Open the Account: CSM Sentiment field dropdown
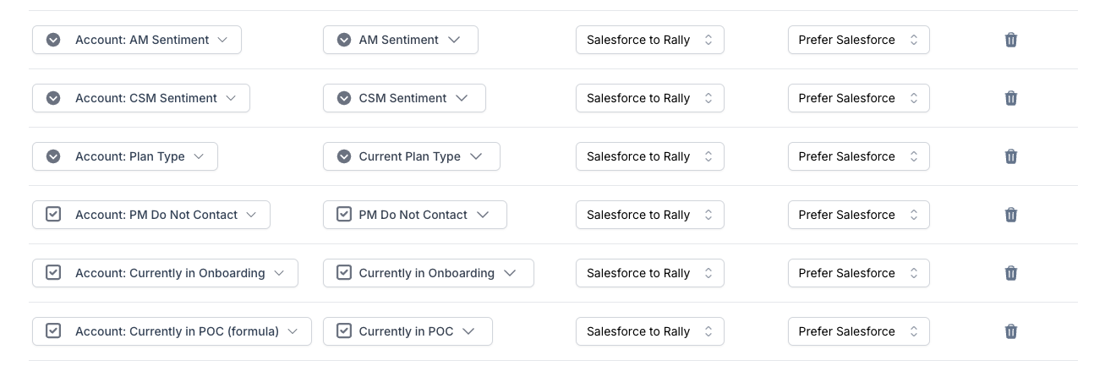This screenshot has height=366, width=1105. [141, 98]
